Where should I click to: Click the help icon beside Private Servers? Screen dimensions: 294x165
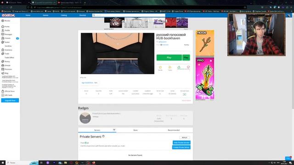pos(103,137)
